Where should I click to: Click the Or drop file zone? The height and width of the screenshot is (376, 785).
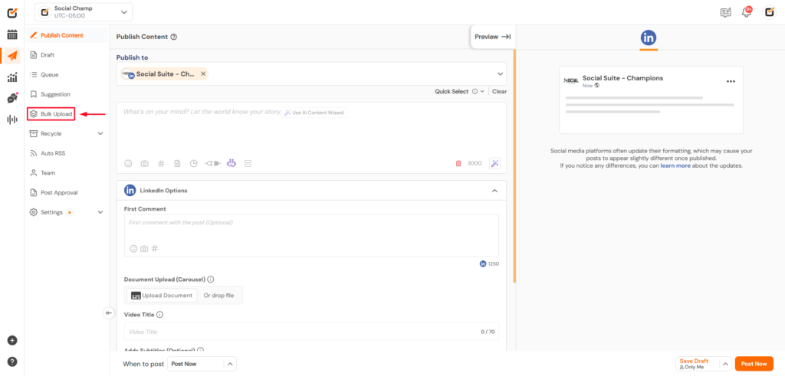[218, 296]
